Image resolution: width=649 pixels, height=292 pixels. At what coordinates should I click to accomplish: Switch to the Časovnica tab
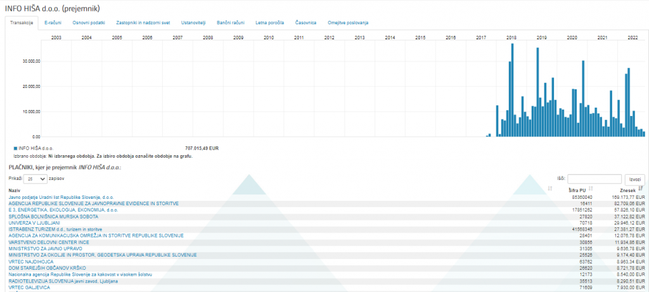click(306, 23)
